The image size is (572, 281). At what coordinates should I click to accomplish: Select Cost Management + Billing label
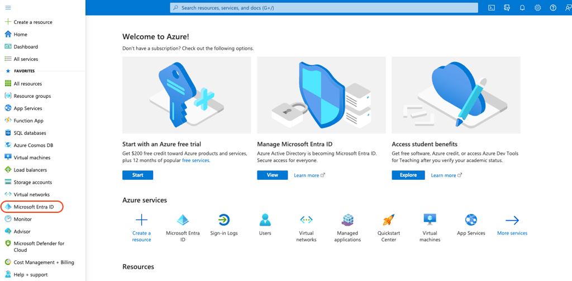(44, 262)
